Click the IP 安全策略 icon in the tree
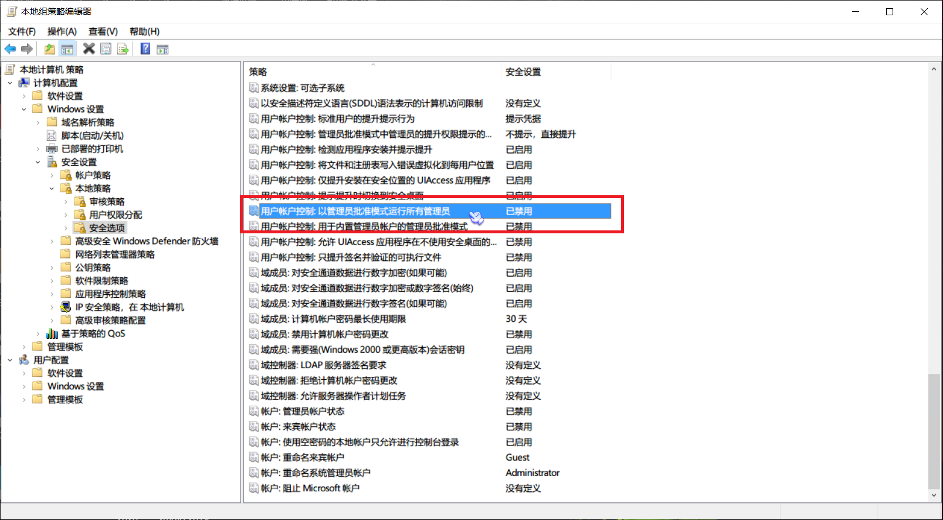 coord(66,307)
